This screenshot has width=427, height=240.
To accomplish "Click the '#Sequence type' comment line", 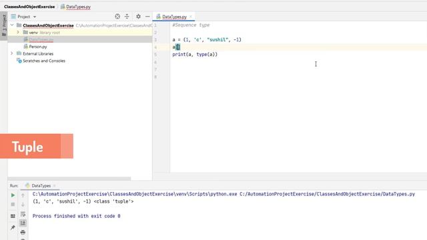I will [x=191, y=25].
